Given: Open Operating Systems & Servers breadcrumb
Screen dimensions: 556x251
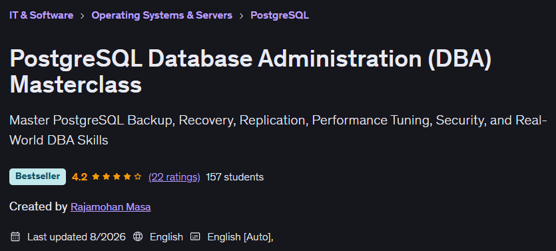Looking at the screenshot, I should pyautogui.click(x=162, y=15).
